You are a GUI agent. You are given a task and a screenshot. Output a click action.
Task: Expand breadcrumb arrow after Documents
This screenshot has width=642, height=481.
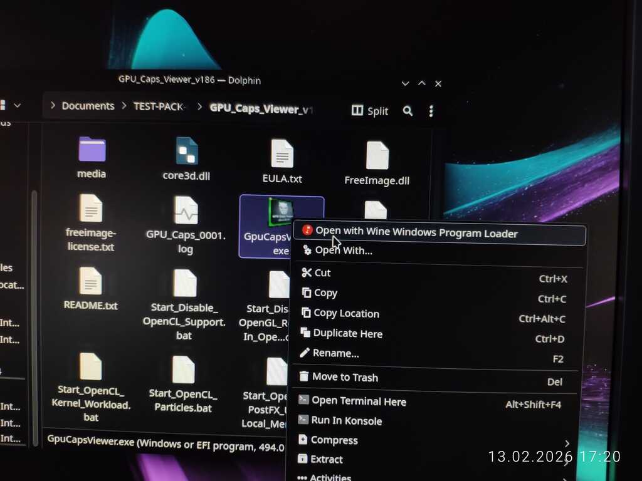point(124,106)
